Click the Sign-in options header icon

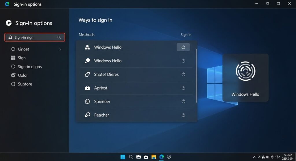[9, 23]
